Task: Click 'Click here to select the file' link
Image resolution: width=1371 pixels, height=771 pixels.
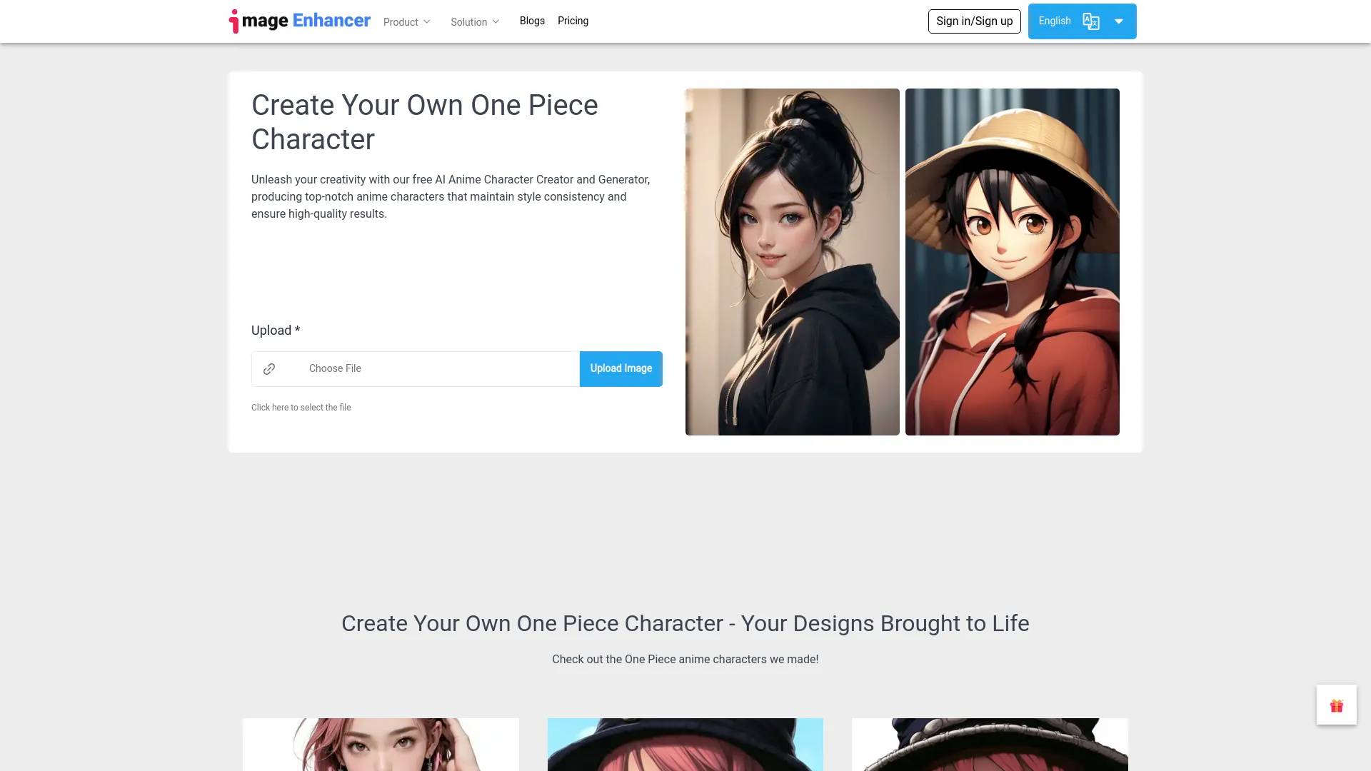Action: coord(301,407)
